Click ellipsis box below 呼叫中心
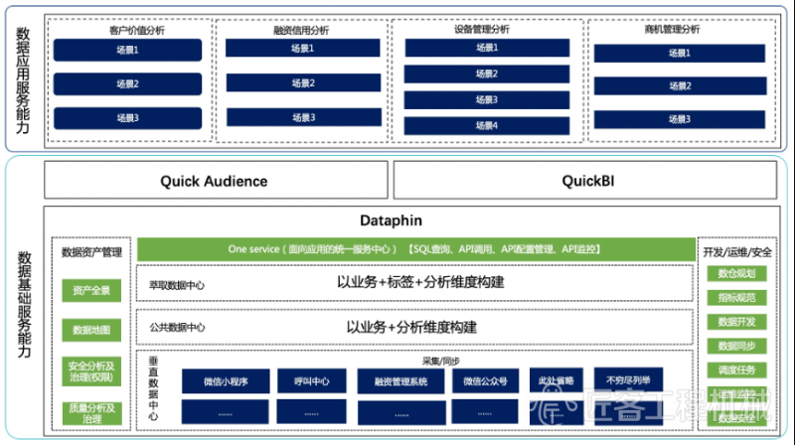Viewport: 795px width, 445px height. click(x=311, y=411)
